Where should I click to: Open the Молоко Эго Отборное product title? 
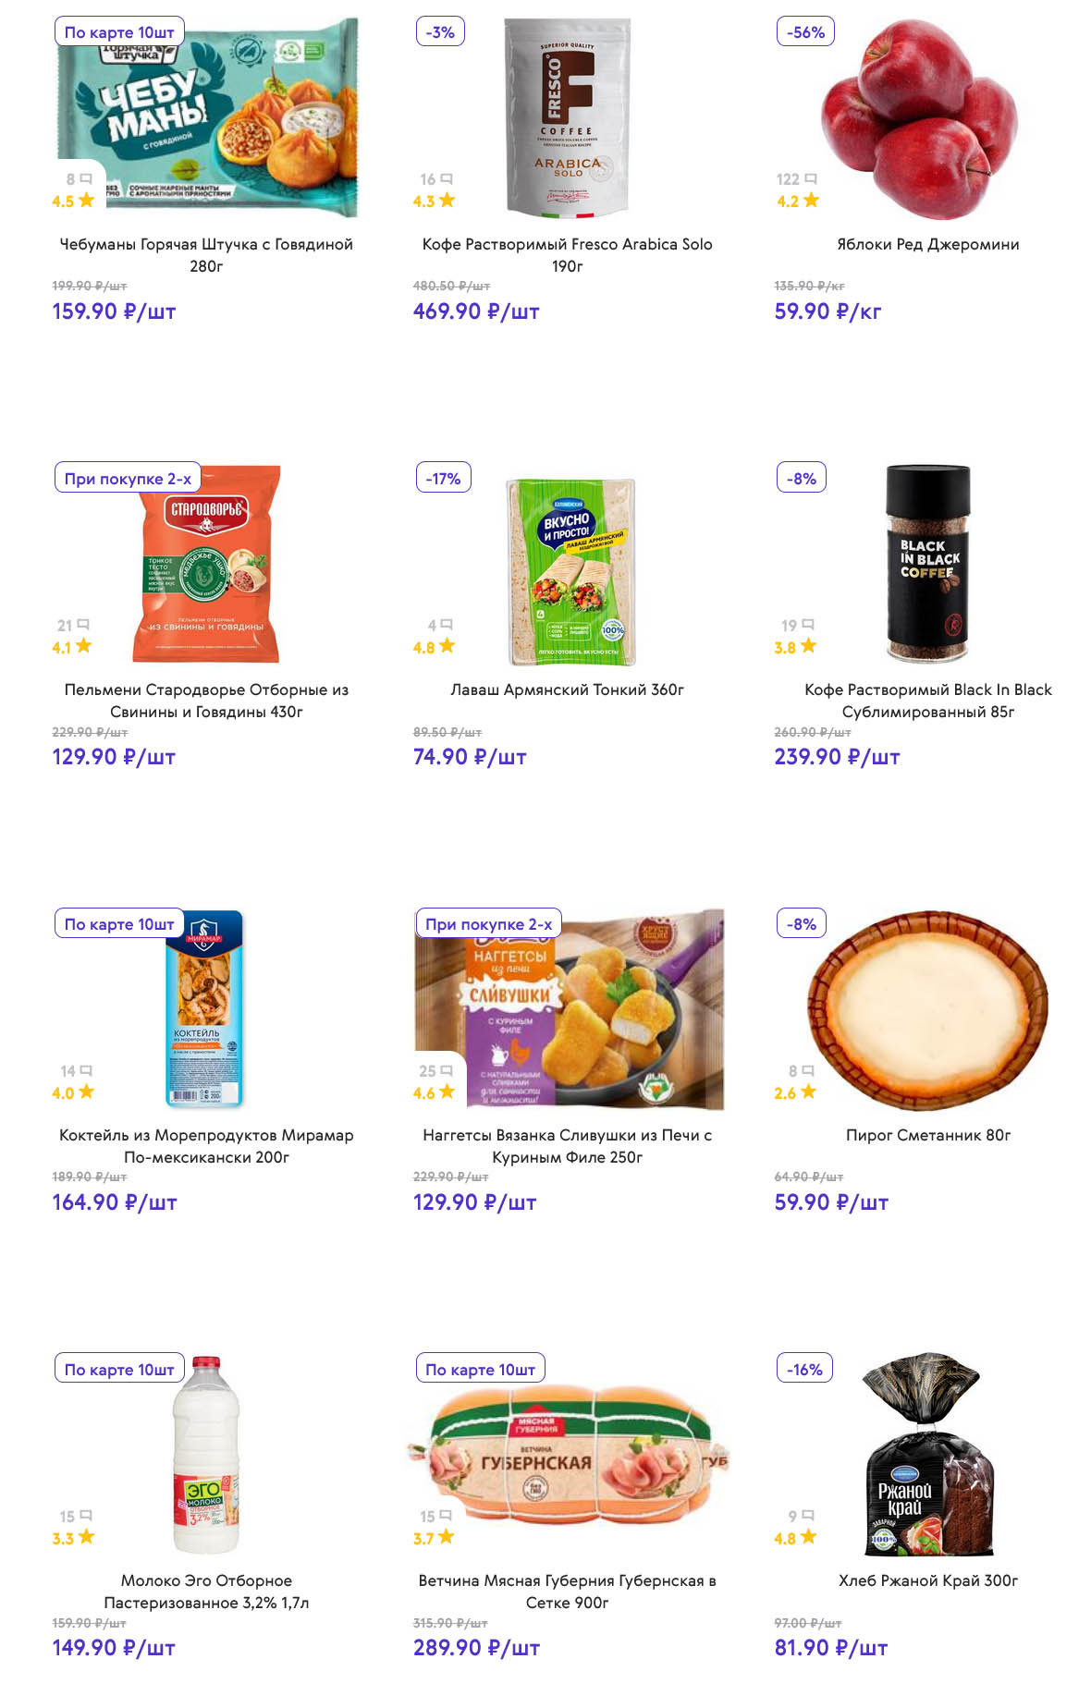coord(206,1592)
